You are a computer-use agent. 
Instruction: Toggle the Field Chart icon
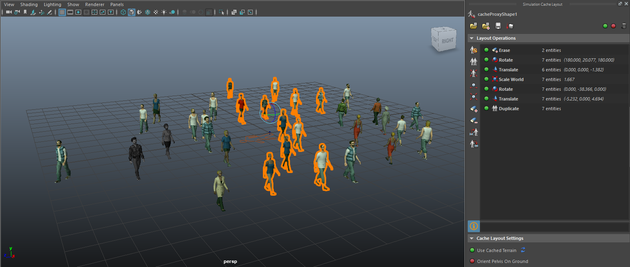[x=95, y=12]
